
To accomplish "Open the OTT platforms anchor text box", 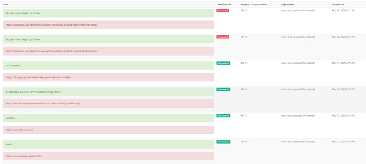I will 109,66.
